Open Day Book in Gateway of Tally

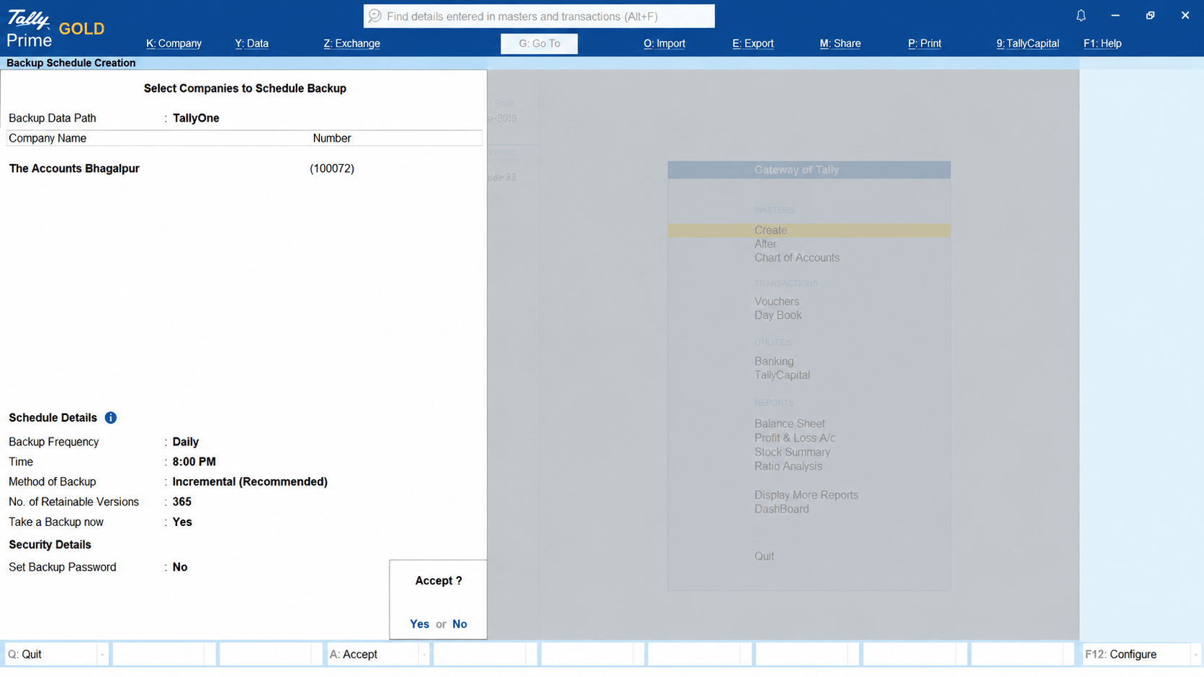coord(778,315)
